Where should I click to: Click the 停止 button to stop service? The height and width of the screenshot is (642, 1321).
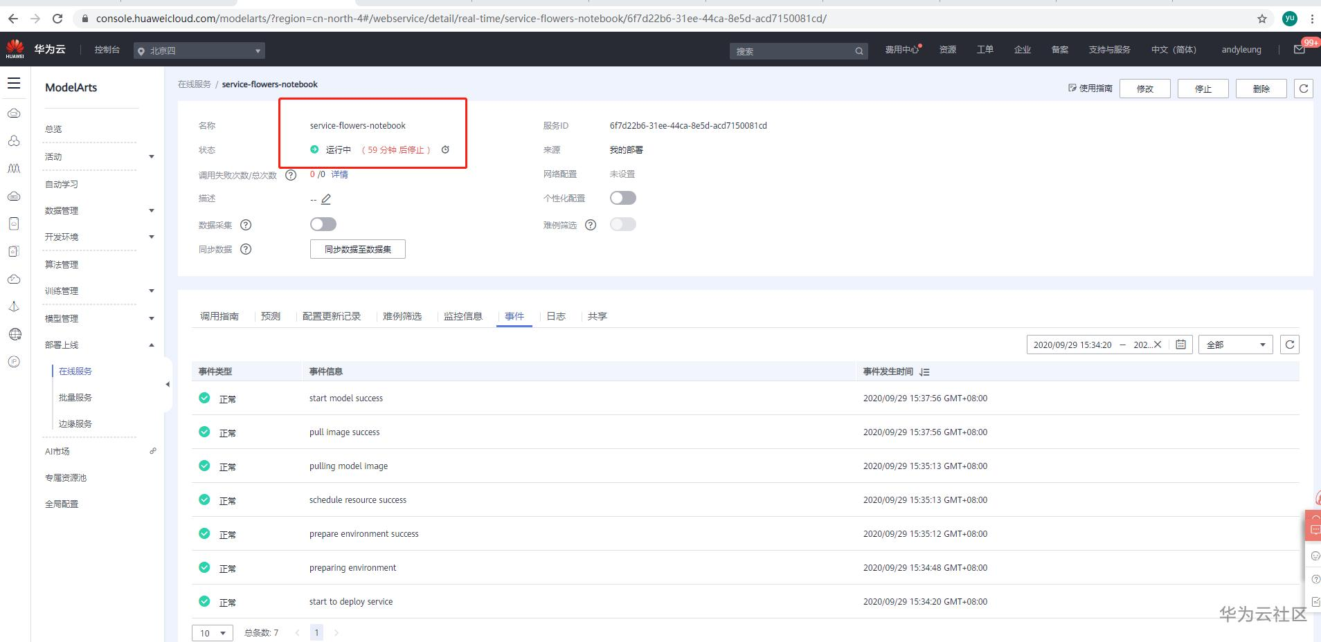click(1203, 89)
